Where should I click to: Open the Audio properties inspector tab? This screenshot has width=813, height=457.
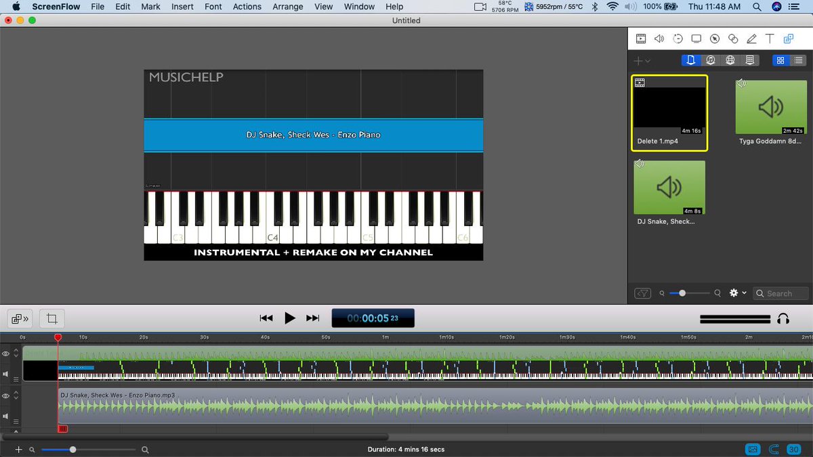point(659,39)
